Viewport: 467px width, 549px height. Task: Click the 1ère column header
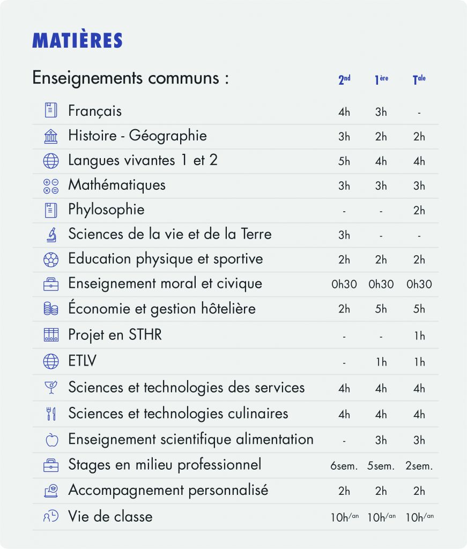381,80
